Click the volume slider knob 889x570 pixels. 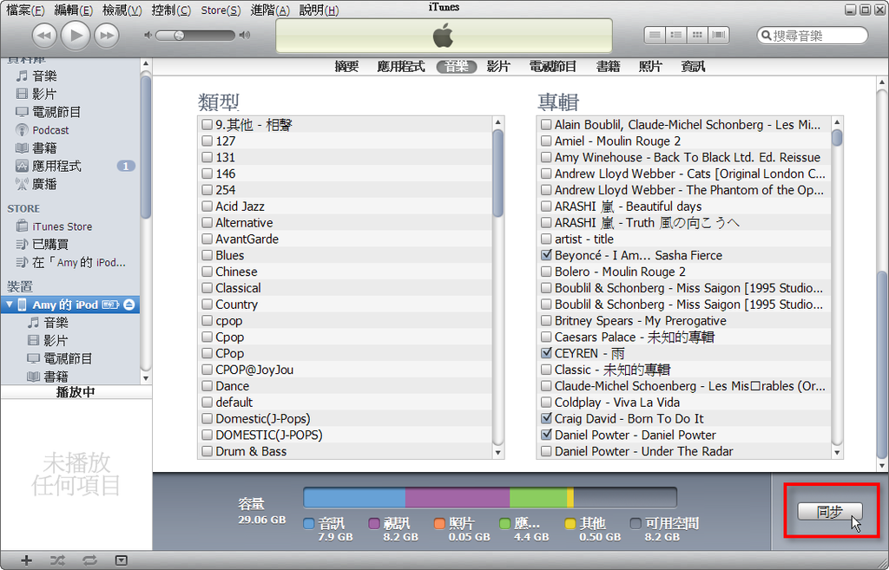coord(179,35)
